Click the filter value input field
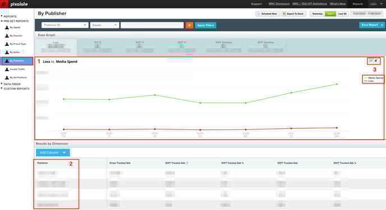 pos(152,25)
